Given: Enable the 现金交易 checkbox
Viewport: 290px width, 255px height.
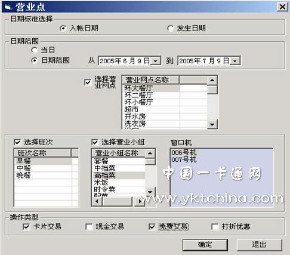Looking at the screenshot, I should pos(89,226).
